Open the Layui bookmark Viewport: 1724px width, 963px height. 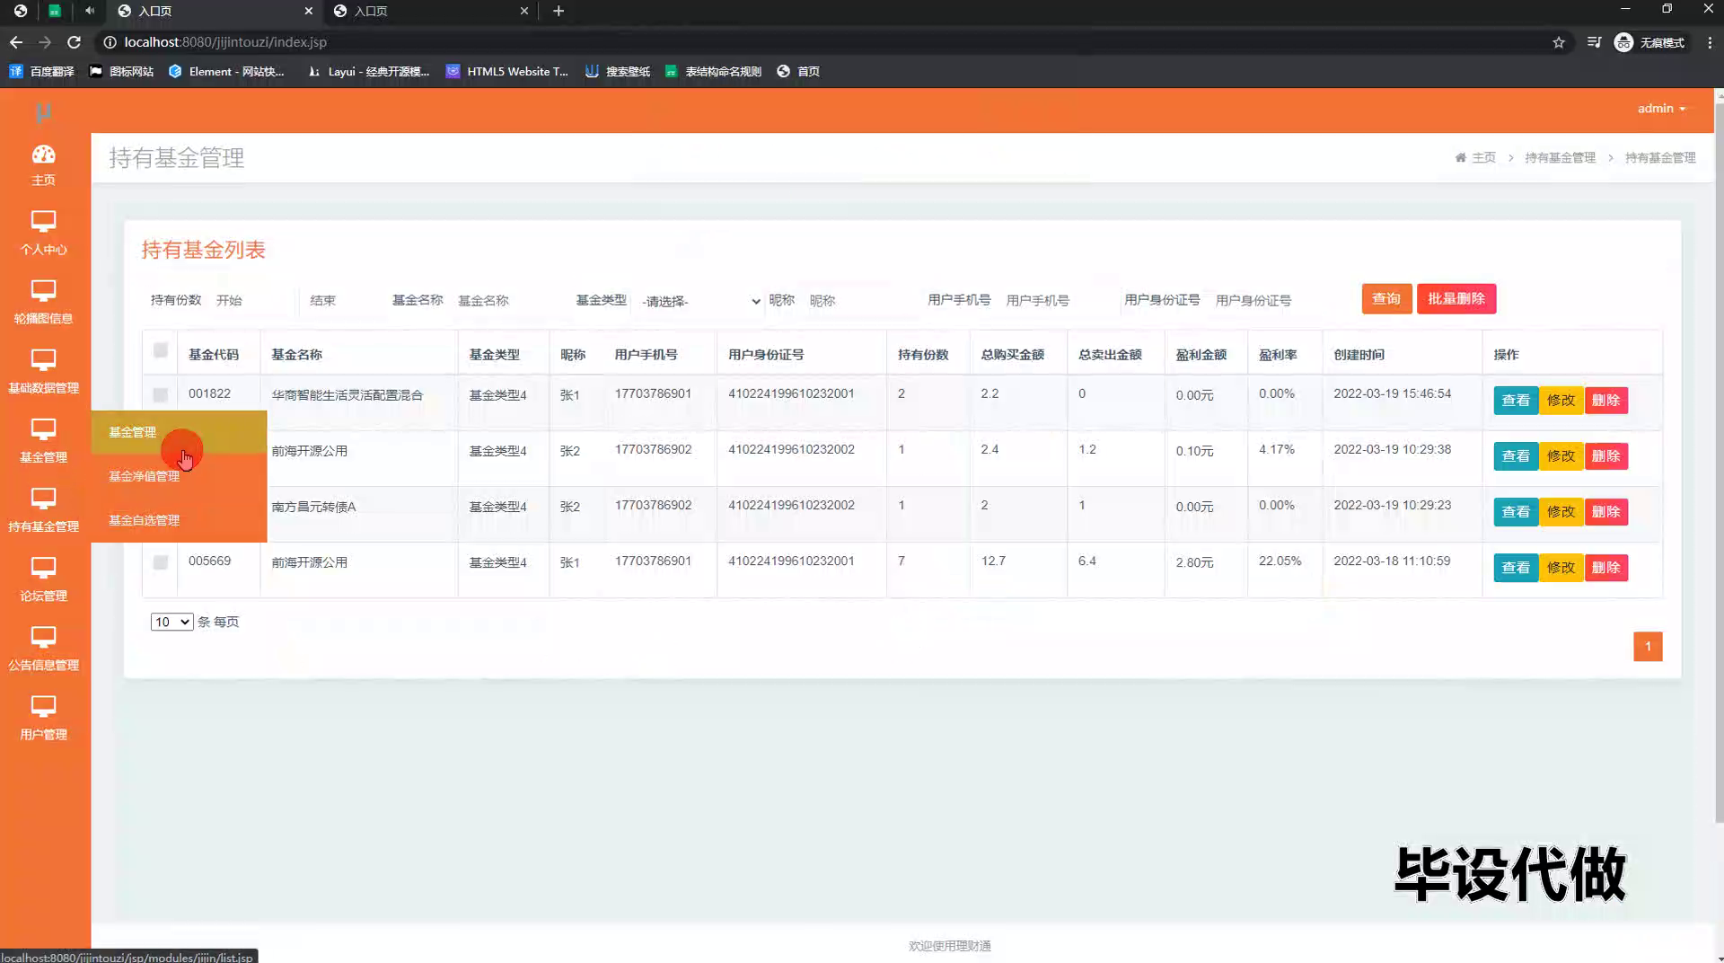click(368, 71)
